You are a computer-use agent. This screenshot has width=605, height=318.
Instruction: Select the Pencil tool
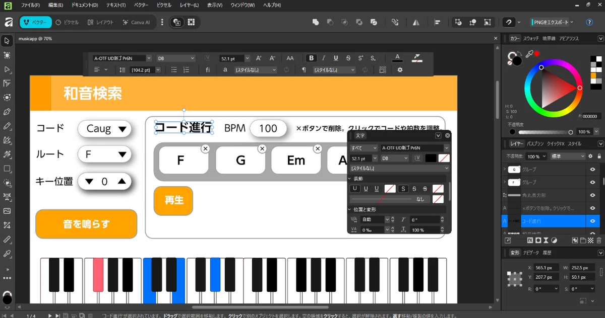(7, 126)
